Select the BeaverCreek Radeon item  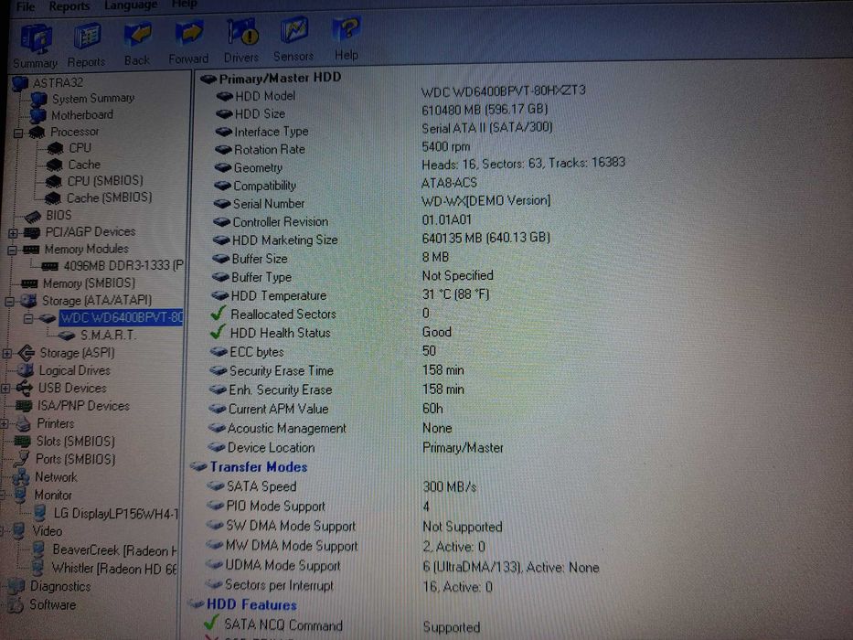click(x=114, y=550)
